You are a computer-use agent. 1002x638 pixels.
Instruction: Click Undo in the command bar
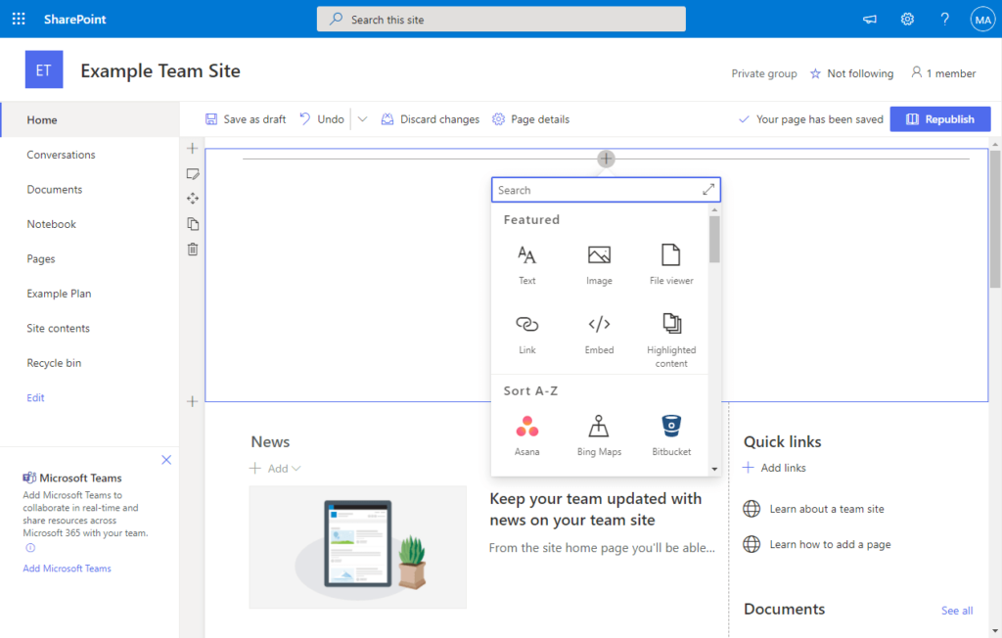pyautogui.click(x=322, y=119)
